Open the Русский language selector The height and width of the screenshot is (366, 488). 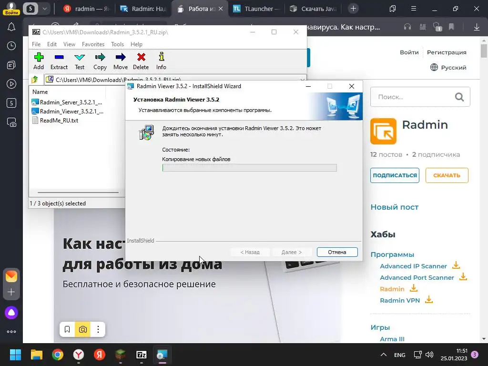448,67
